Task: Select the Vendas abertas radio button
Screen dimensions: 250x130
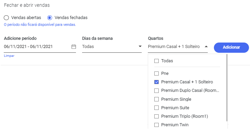Action: point(6,17)
